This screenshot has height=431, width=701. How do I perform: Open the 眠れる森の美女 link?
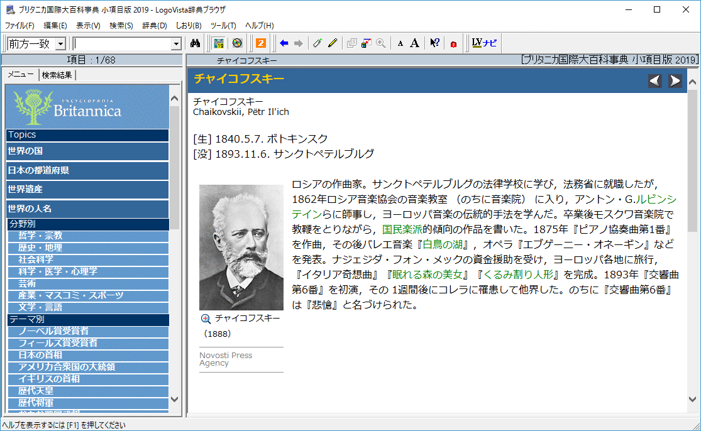(427, 275)
